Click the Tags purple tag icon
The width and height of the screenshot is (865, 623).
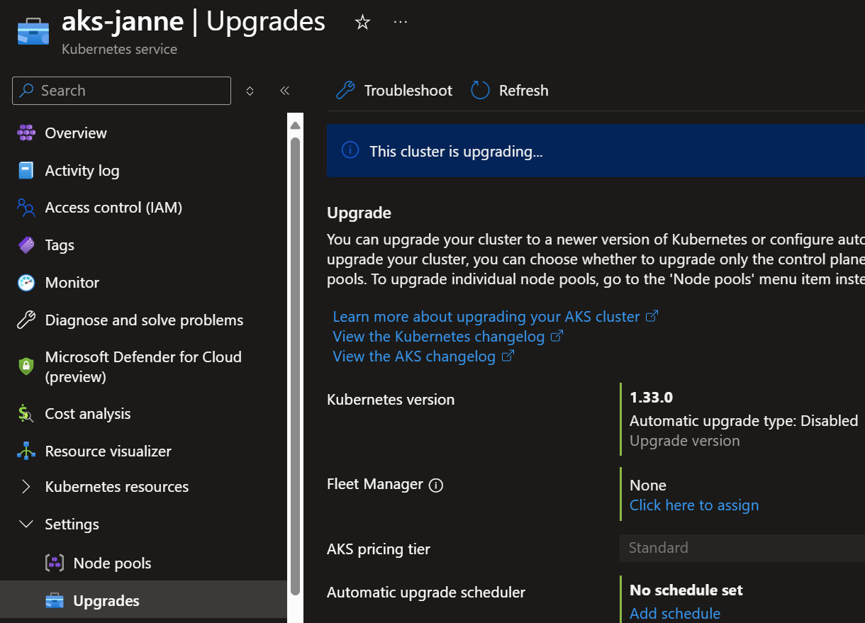point(26,245)
